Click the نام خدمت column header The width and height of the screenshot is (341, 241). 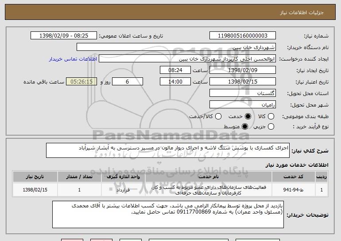pyautogui.click(x=208, y=177)
